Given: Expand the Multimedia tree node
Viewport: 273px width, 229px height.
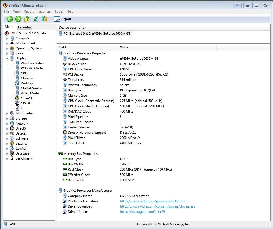Looking at the screenshot, I should coord(7,114).
